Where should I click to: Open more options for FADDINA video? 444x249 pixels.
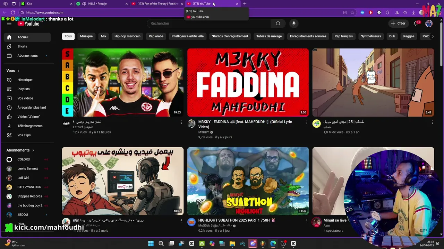[307, 122]
